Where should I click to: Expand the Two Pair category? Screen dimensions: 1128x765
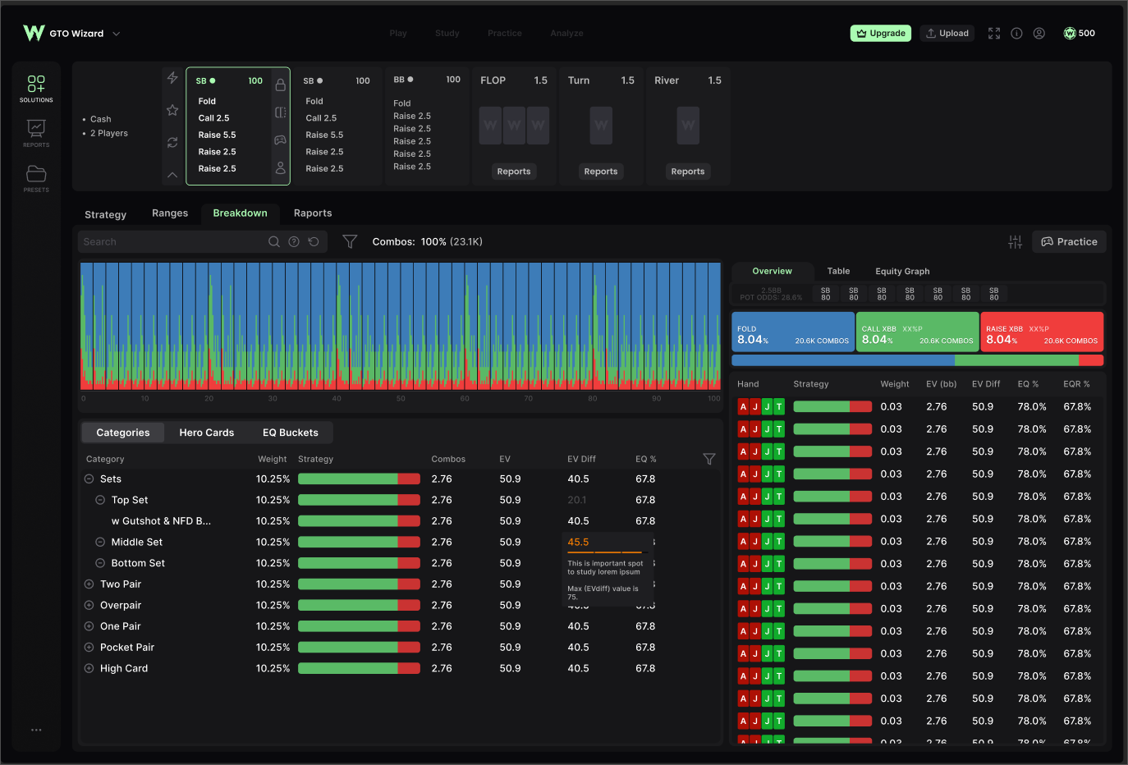coord(89,584)
